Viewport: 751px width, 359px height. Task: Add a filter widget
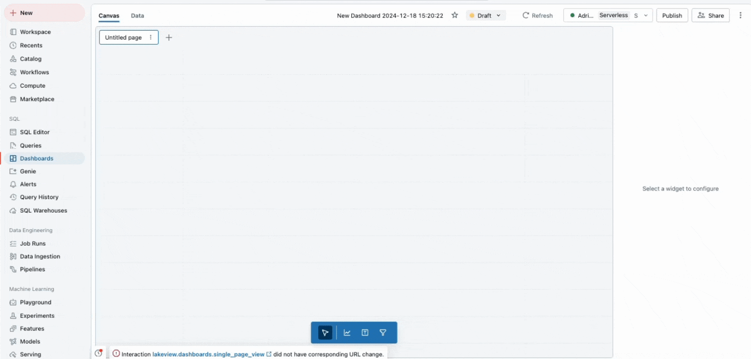[383, 332]
